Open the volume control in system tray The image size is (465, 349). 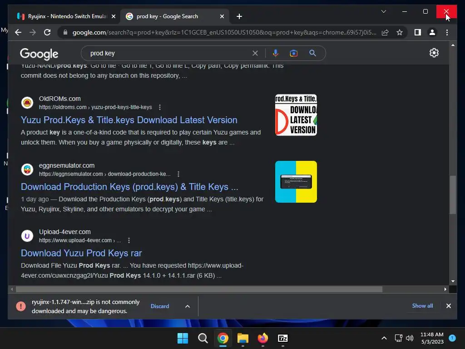[410, 338]
